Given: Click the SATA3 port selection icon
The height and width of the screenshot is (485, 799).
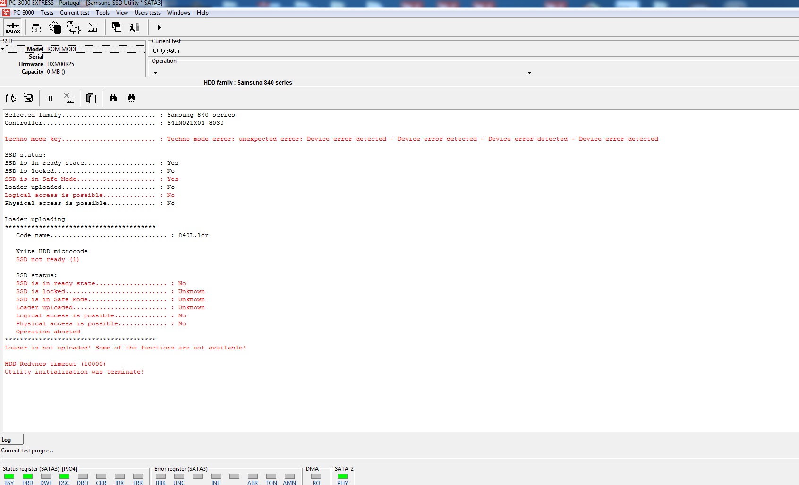Looking at the screenshot, I should pyautogui.click(x=13, y=28).
